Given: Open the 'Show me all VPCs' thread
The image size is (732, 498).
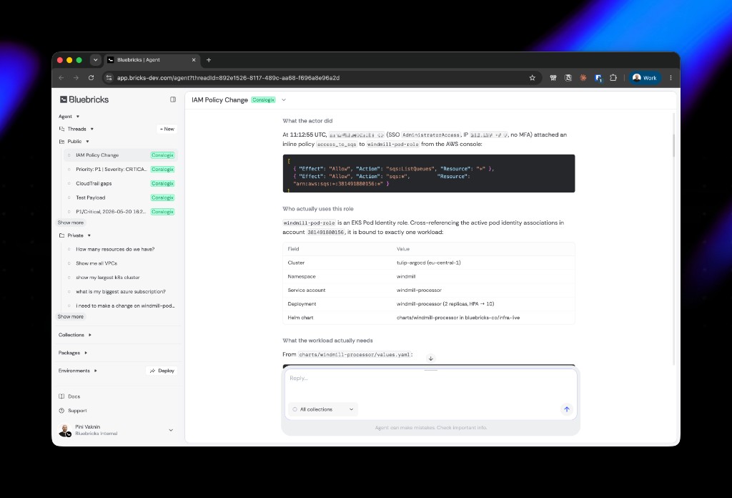Looking at the screenshot, I should [x=119, y=263].
